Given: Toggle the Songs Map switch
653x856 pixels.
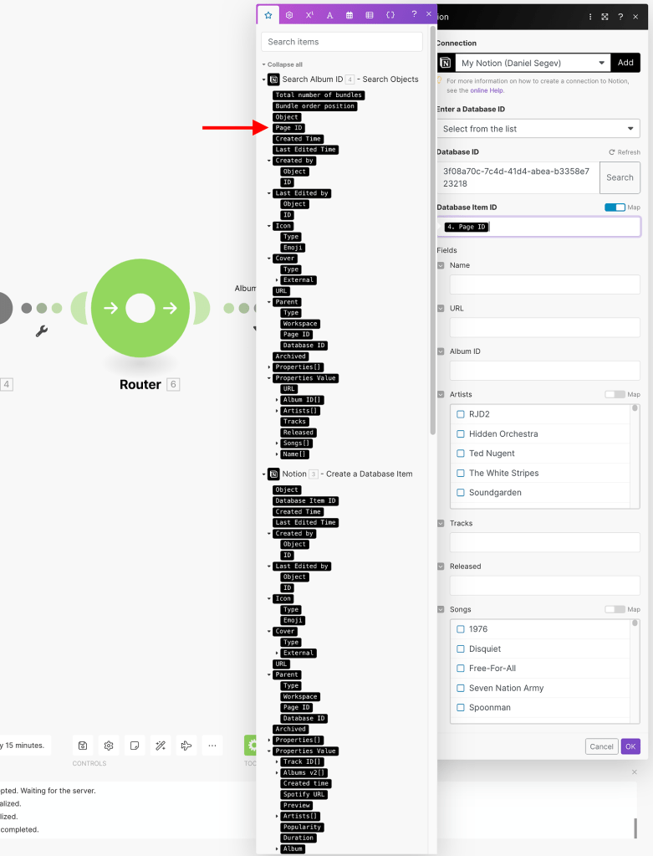Looking at the screenshot, I should click(x=615, y=609).
